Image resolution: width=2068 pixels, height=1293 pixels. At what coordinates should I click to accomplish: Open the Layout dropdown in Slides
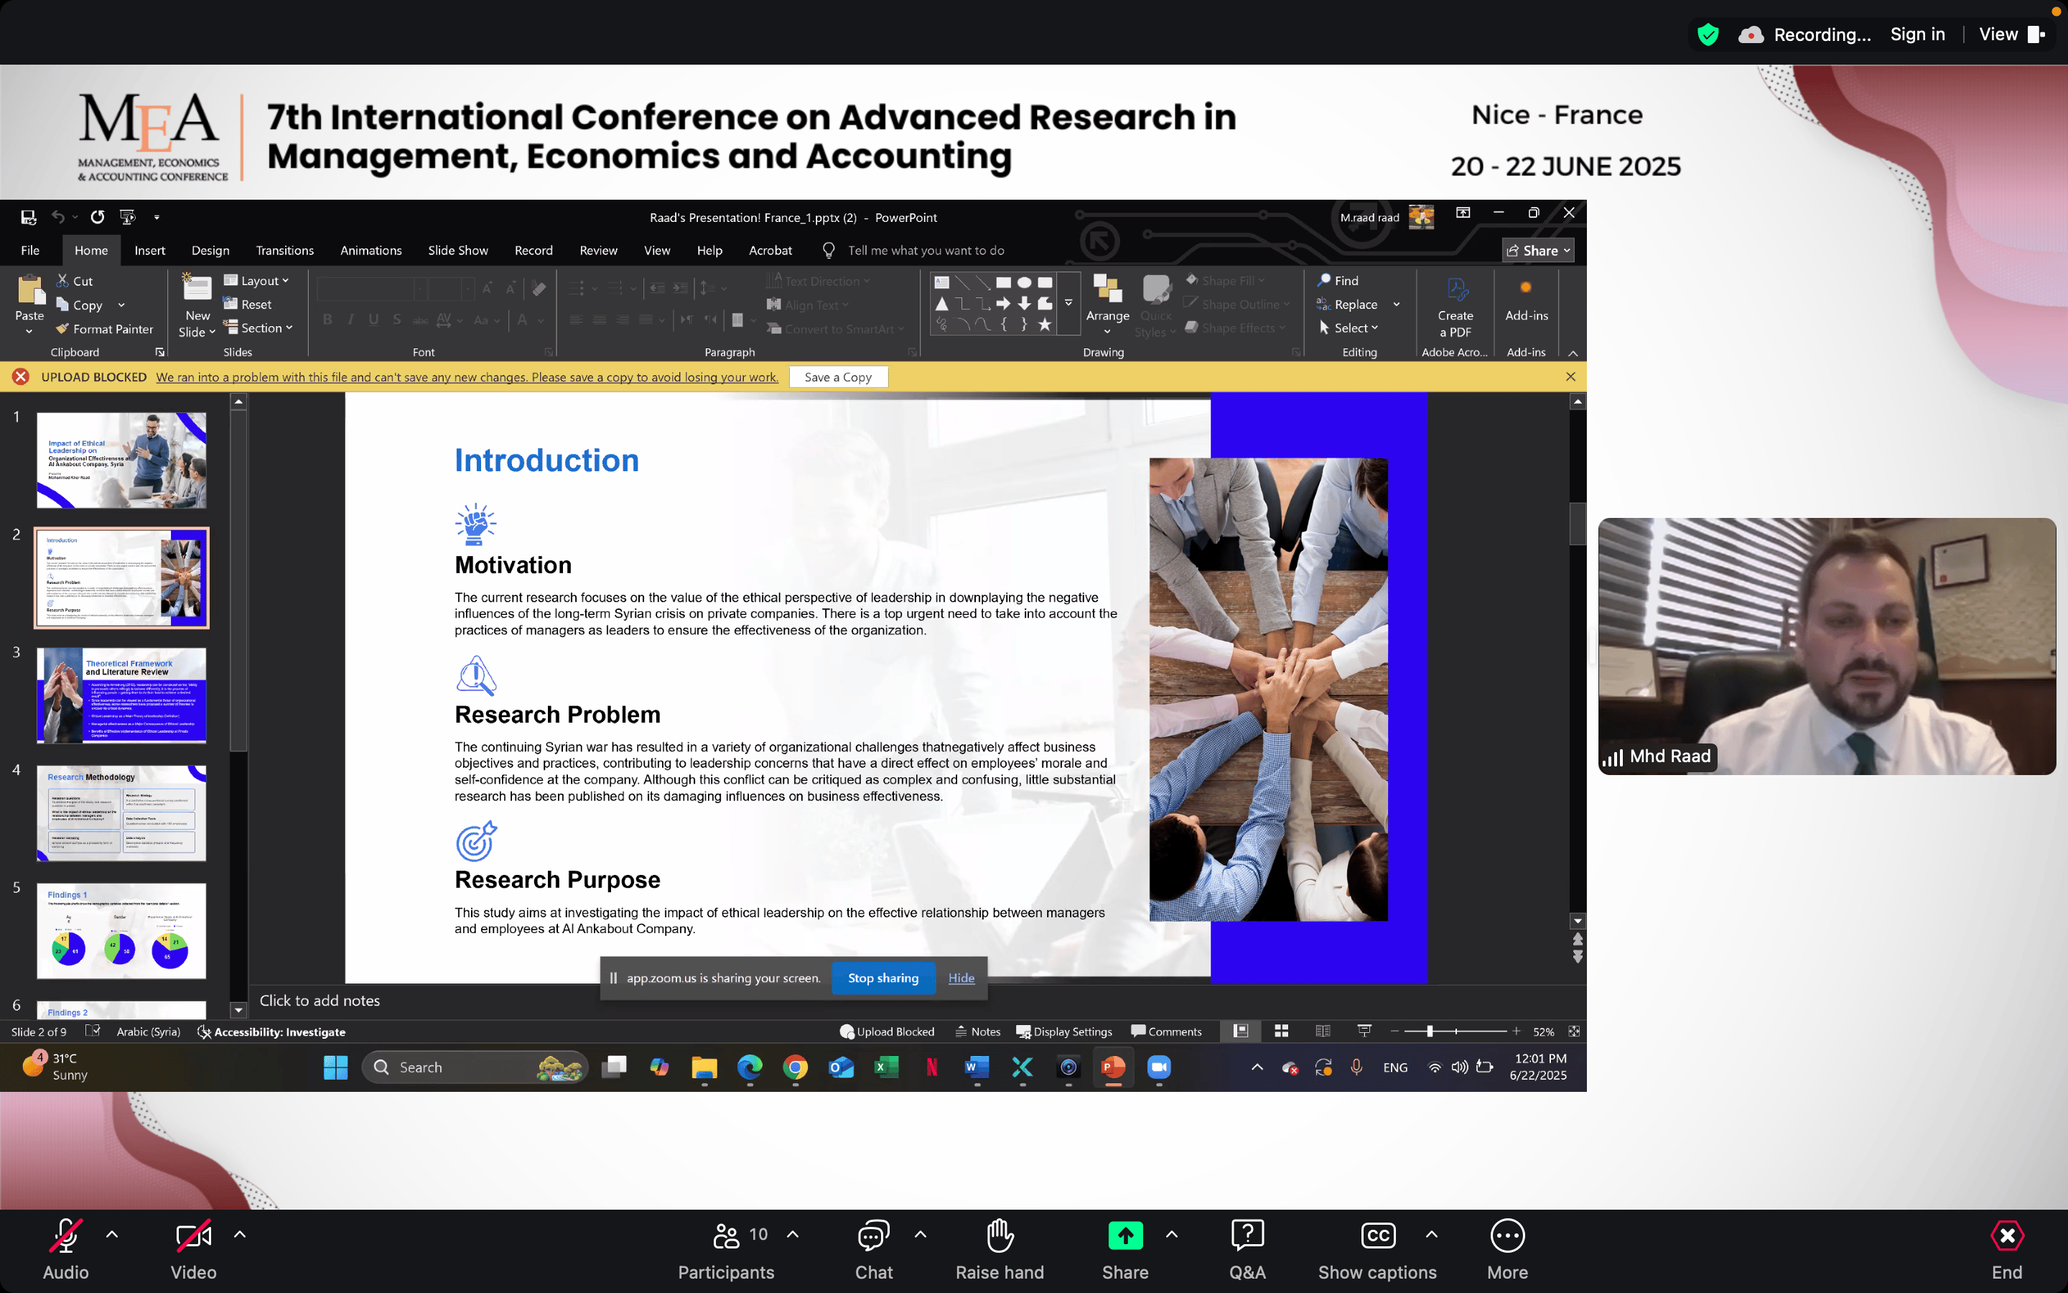pyautogui.click(x=256, y=280)
